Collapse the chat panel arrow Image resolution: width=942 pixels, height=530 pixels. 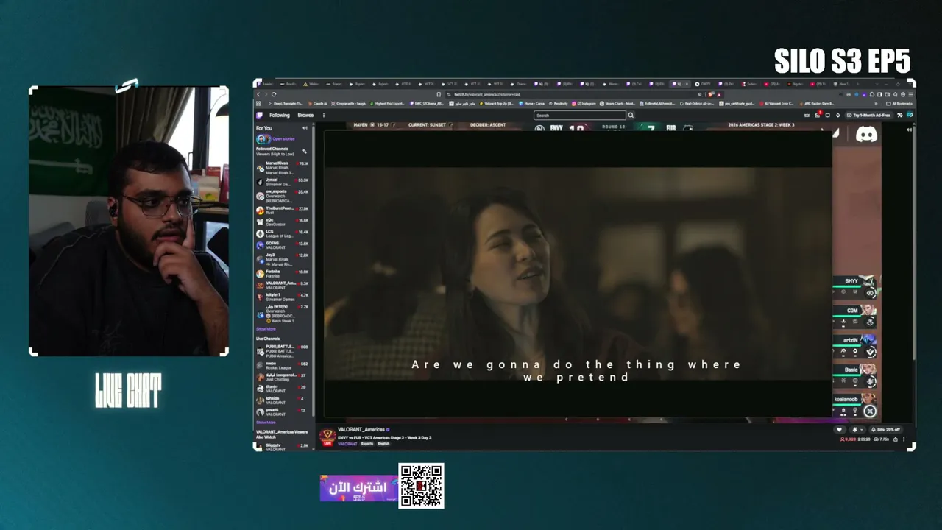point(910,130)
